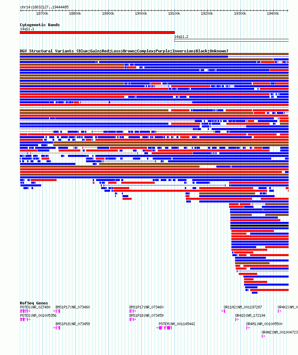298x355 pixels.
Task: Open the DGV Structural Variants track title
Action: [x=124, y=51]
